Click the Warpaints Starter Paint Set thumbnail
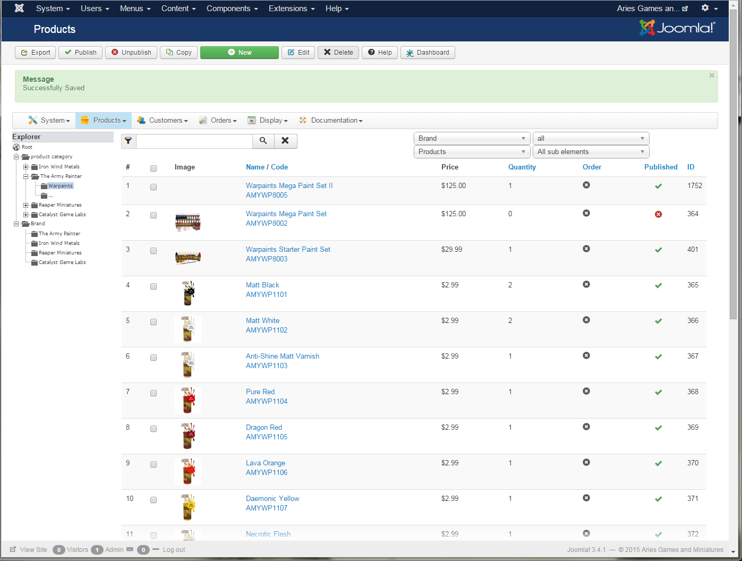The image size is (742, 561). coord(188,258)
